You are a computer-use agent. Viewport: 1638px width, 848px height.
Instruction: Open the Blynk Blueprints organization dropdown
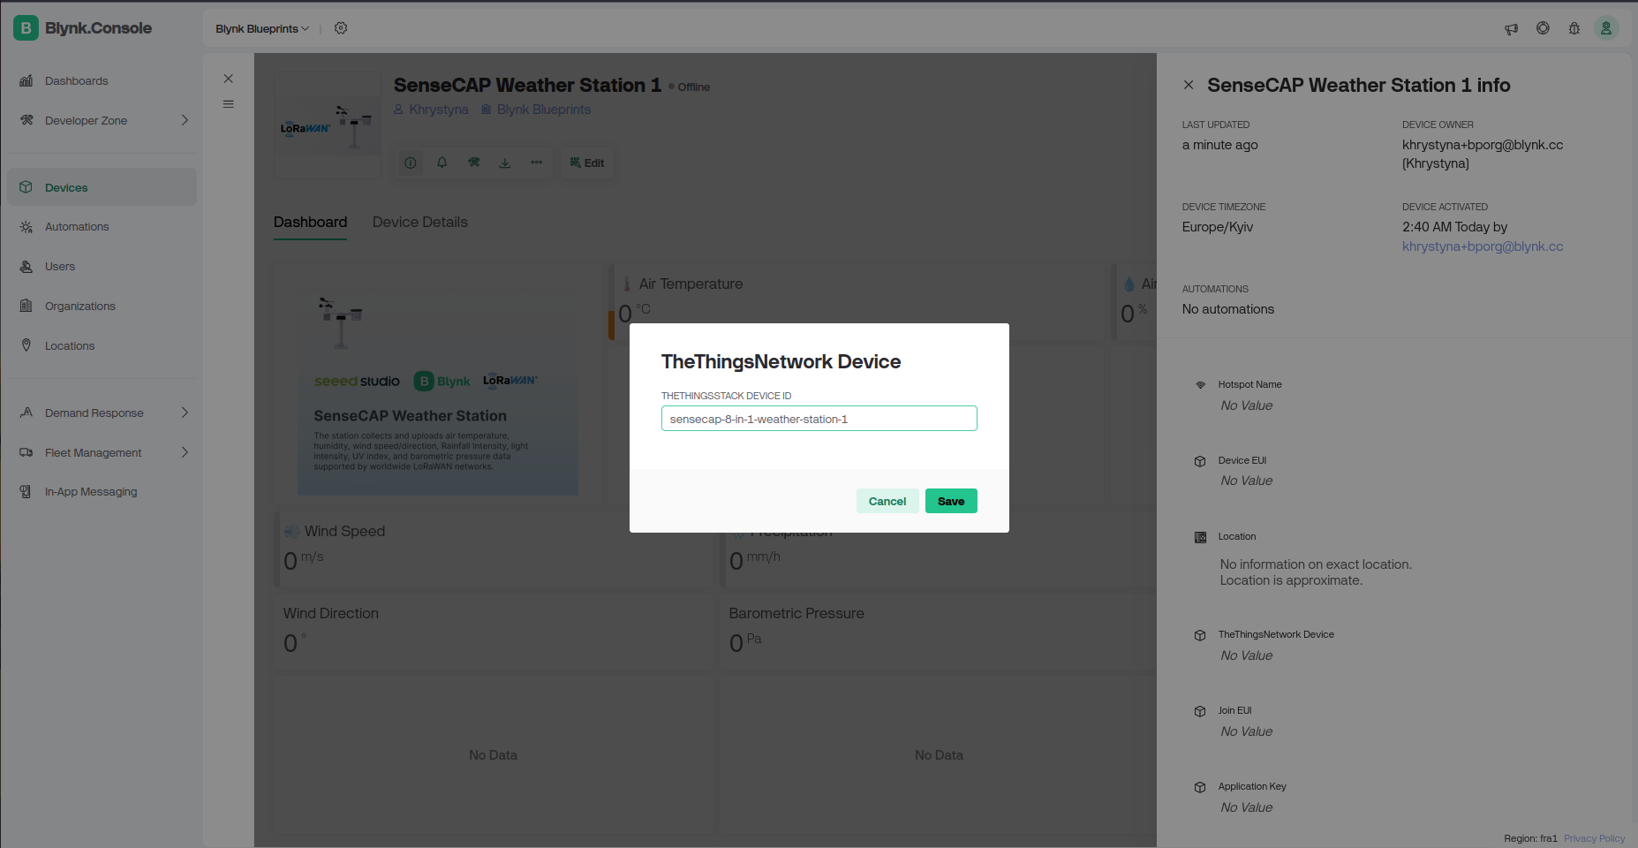tap(262, 28)
